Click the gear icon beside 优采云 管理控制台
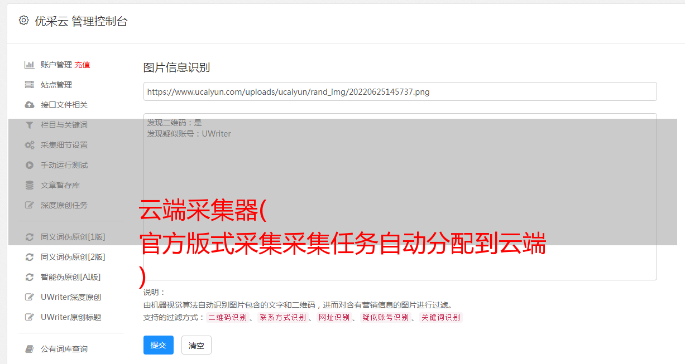Screen dimensions: 685x364 coord(23,21)
